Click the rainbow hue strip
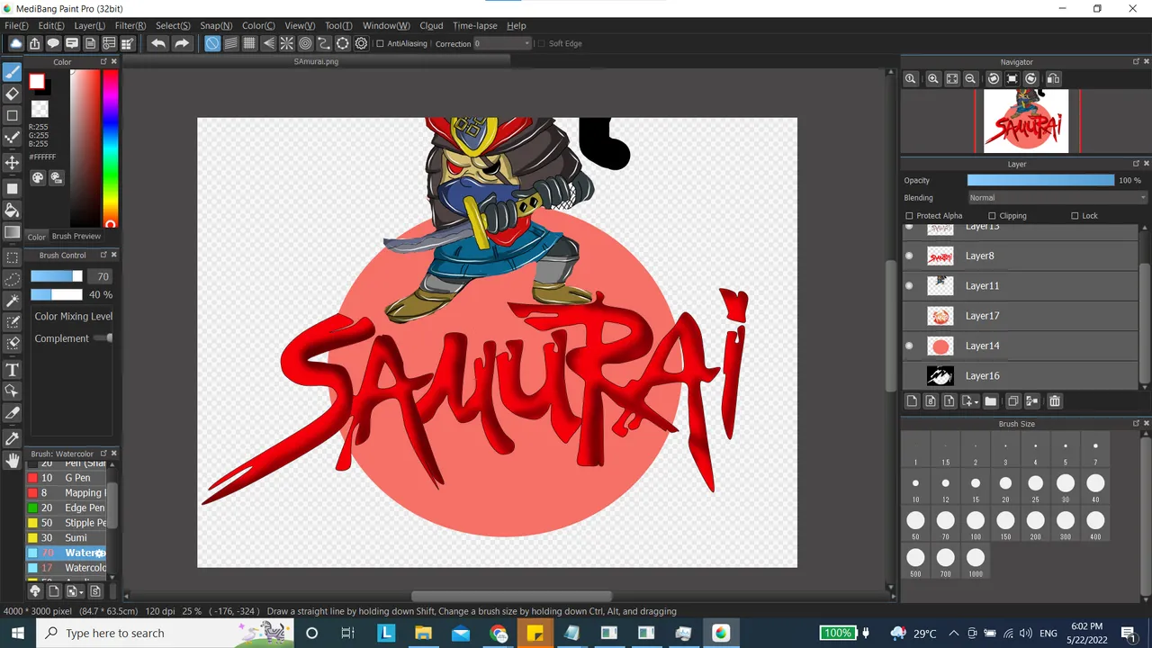The width and height of the screenshot is (1152, 648). click(x=110, y=148)
